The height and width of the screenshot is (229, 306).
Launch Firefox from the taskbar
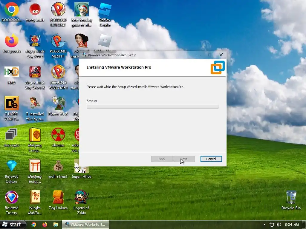point(45,225)
